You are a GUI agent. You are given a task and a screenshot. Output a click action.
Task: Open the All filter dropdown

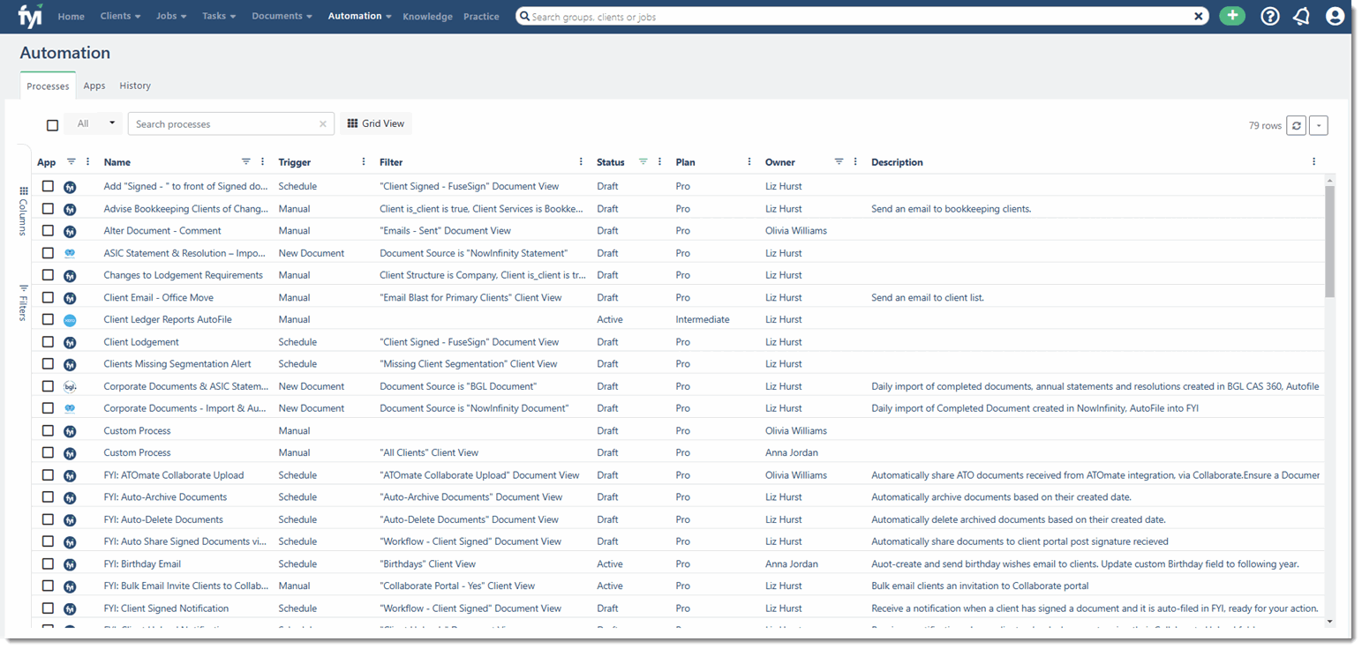click(x=93, y=123)
